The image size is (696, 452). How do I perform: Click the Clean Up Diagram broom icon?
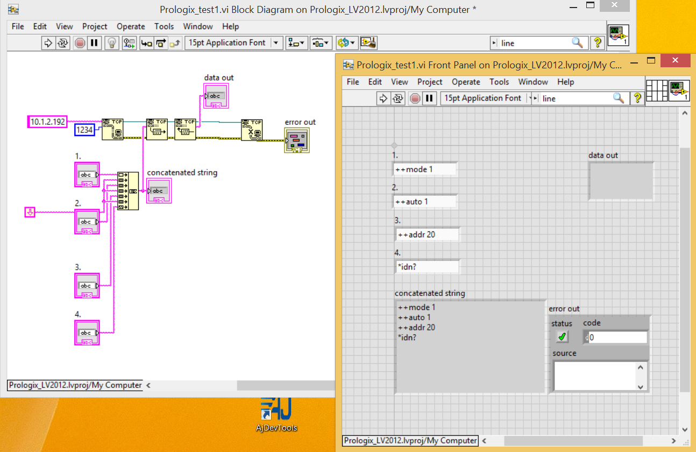click(x=368, y=43)
